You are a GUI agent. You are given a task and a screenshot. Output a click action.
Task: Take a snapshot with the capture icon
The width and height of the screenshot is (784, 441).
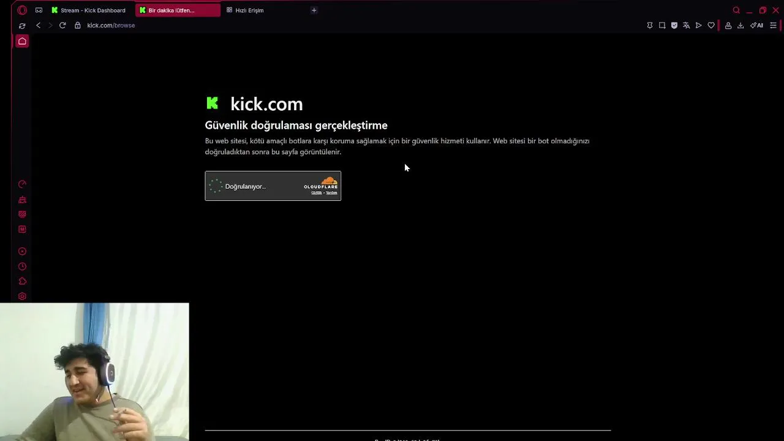tap(662, 25)
